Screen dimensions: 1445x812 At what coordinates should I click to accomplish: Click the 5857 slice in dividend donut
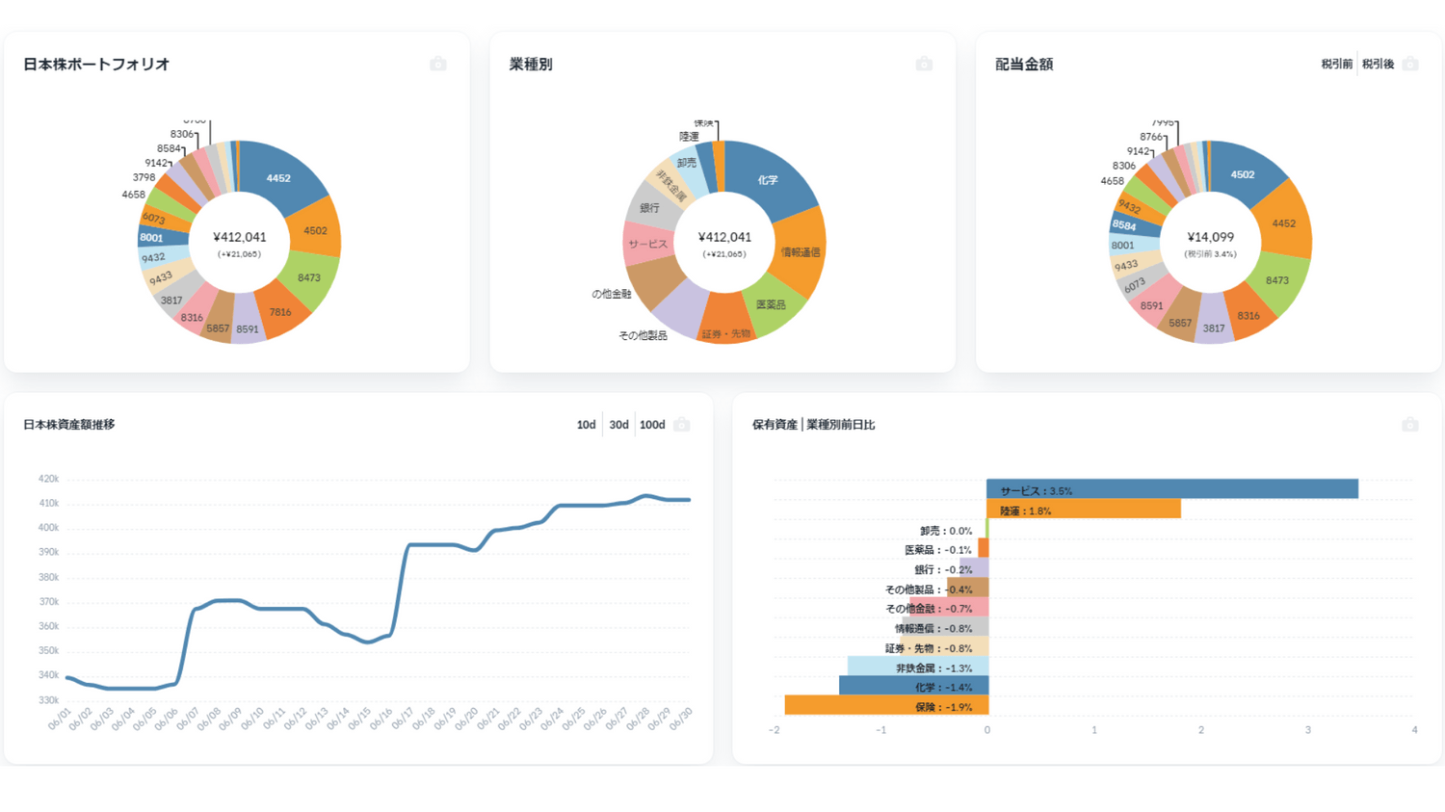coord(1180,323)
